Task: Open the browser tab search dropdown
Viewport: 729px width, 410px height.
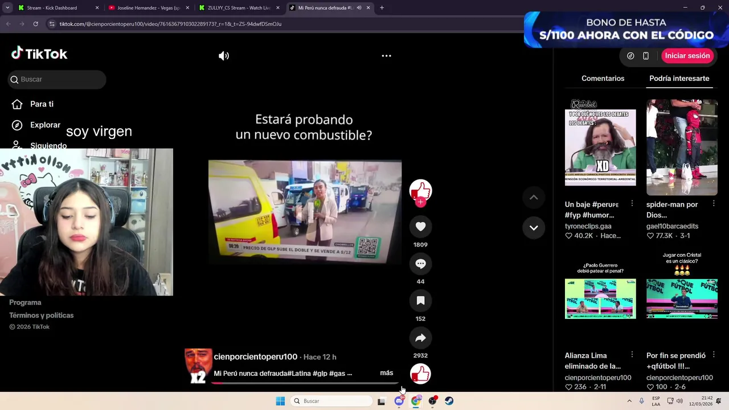Action: click(7, 8)
